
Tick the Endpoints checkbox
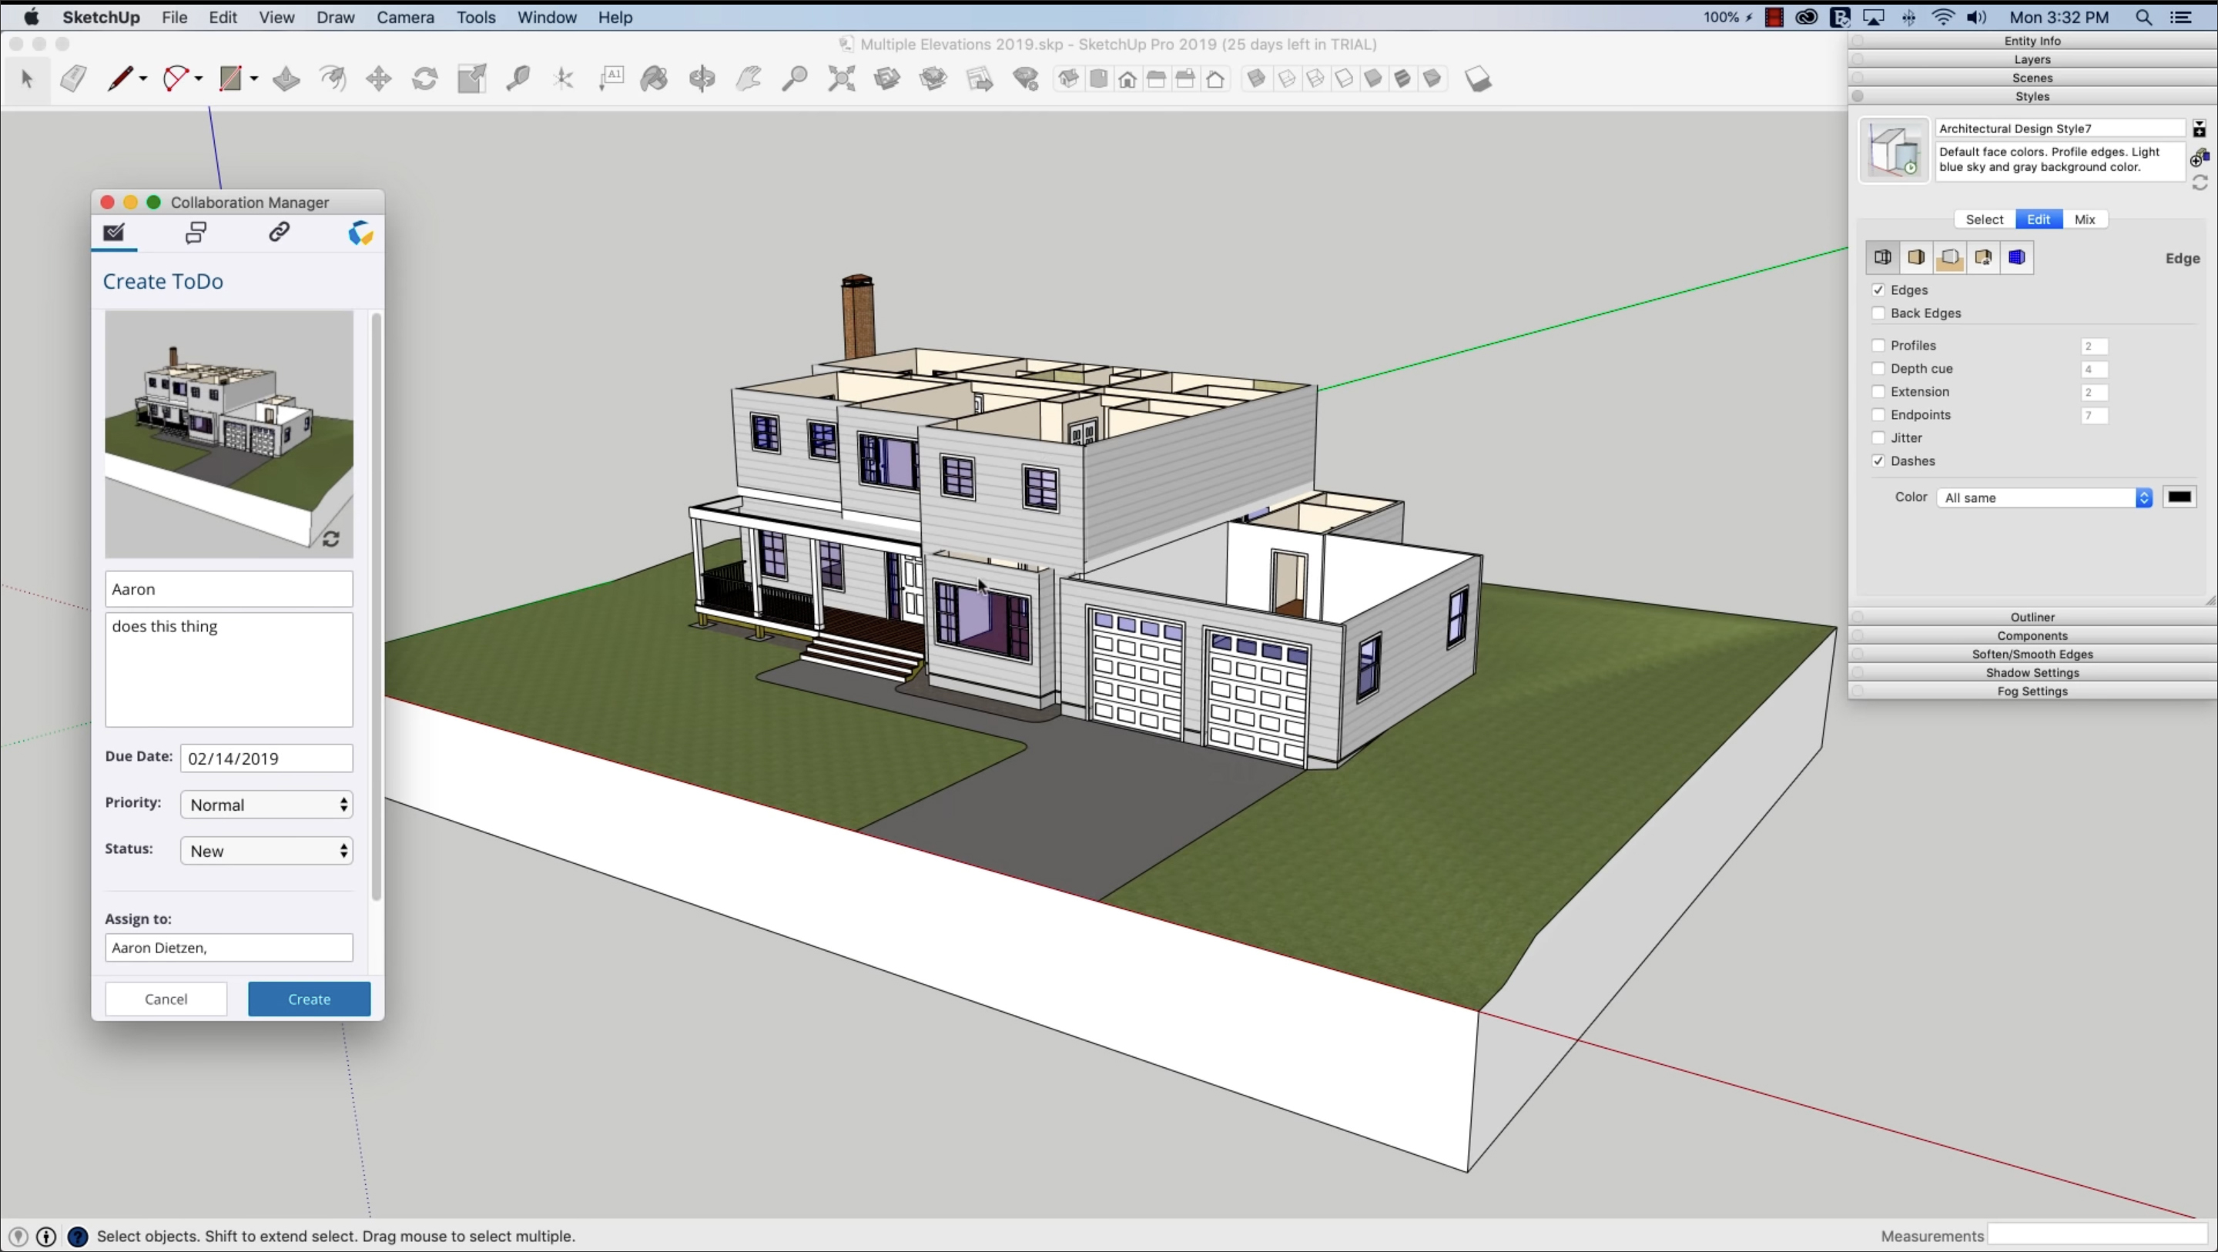coord(1879,415)
